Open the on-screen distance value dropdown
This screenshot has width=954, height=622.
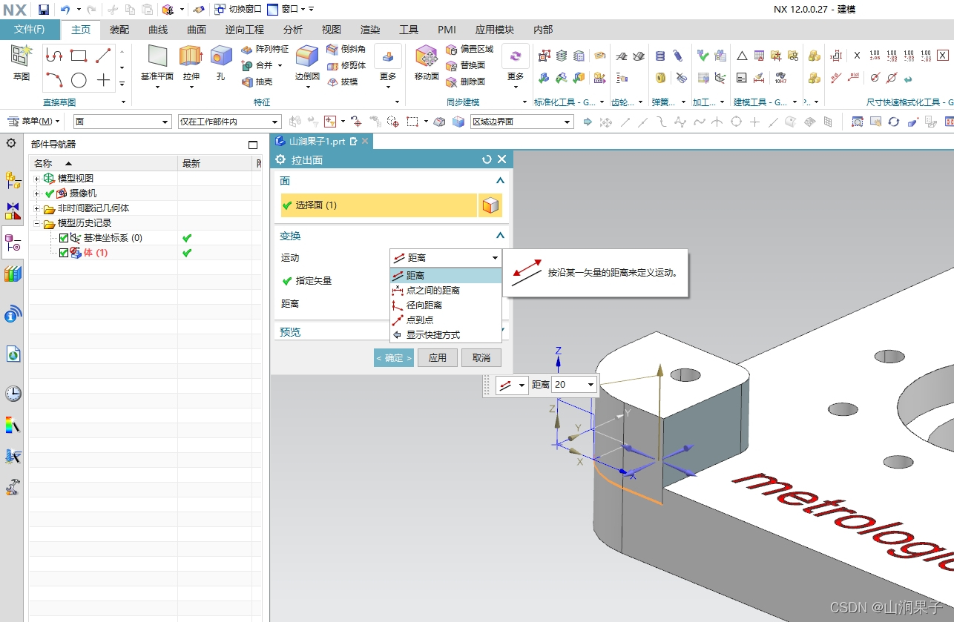click(591, 385)
